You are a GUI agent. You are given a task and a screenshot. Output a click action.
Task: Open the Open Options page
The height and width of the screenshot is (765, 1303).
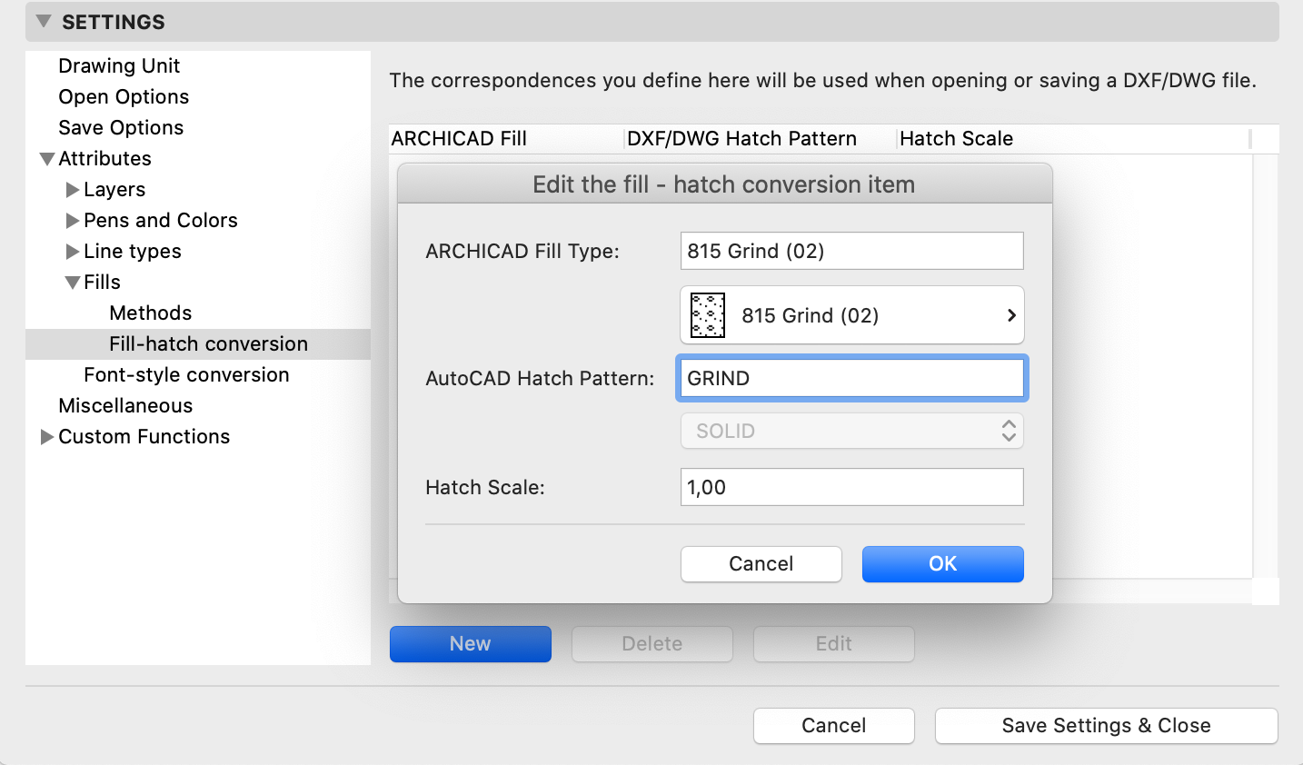pyautogui.click(x=124, y=96)
